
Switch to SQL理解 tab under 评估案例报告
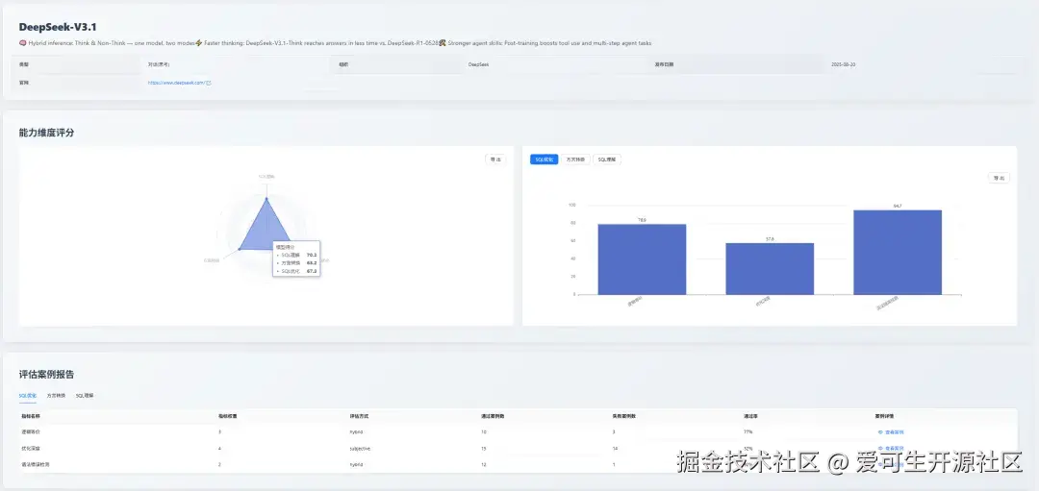[85, 396]
